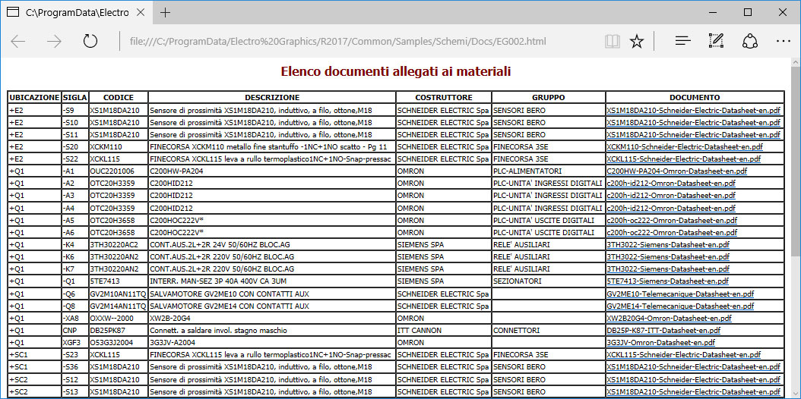Open a new browser tab
The width and height of the screenshot is (801, 399).
165,12
